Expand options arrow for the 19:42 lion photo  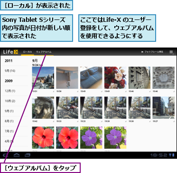pos(53,121)
